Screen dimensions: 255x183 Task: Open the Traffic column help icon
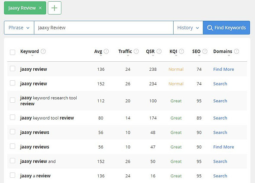point(136,51)
